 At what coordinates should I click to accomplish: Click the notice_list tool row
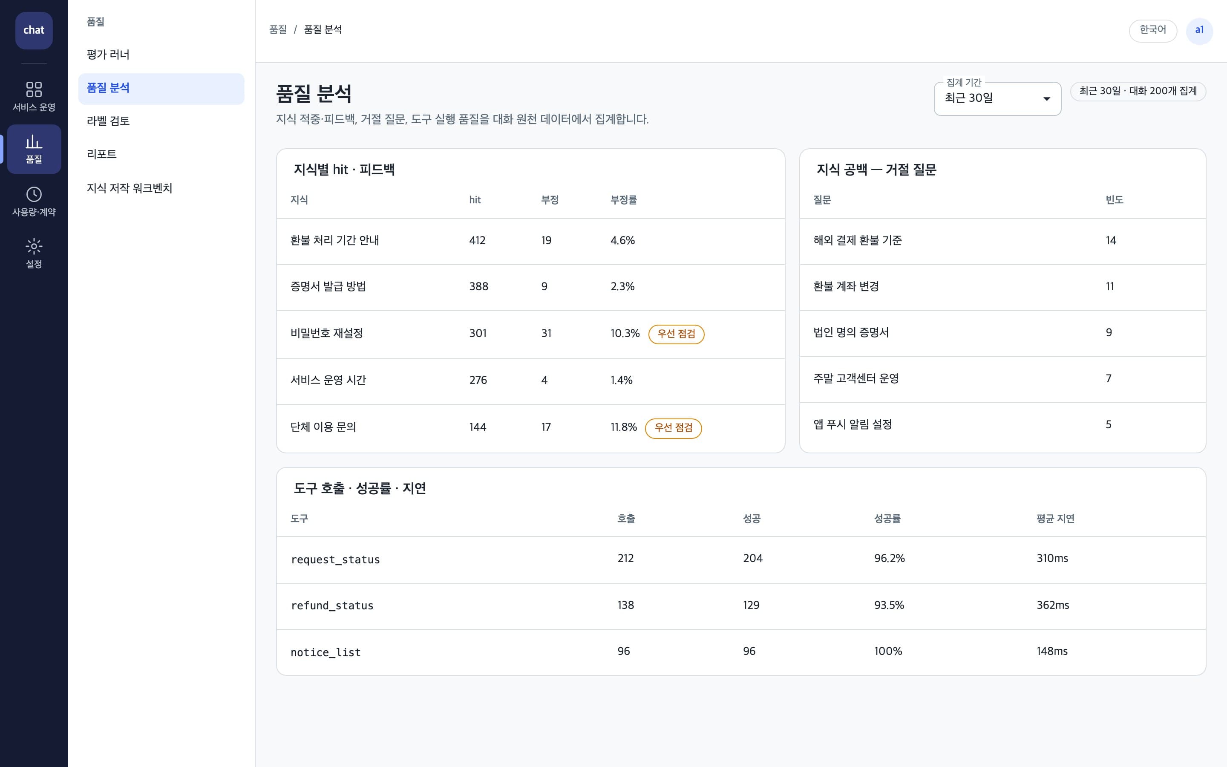pyautogui.click(x=741, y=652)
